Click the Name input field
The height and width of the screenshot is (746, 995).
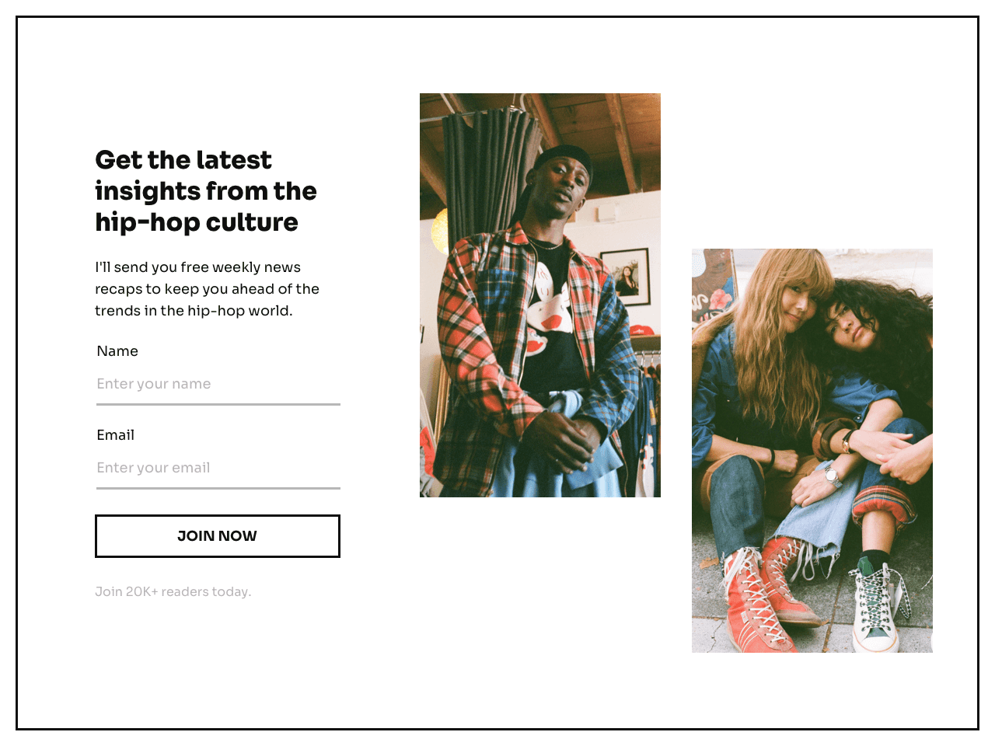[x=218, y=384]
